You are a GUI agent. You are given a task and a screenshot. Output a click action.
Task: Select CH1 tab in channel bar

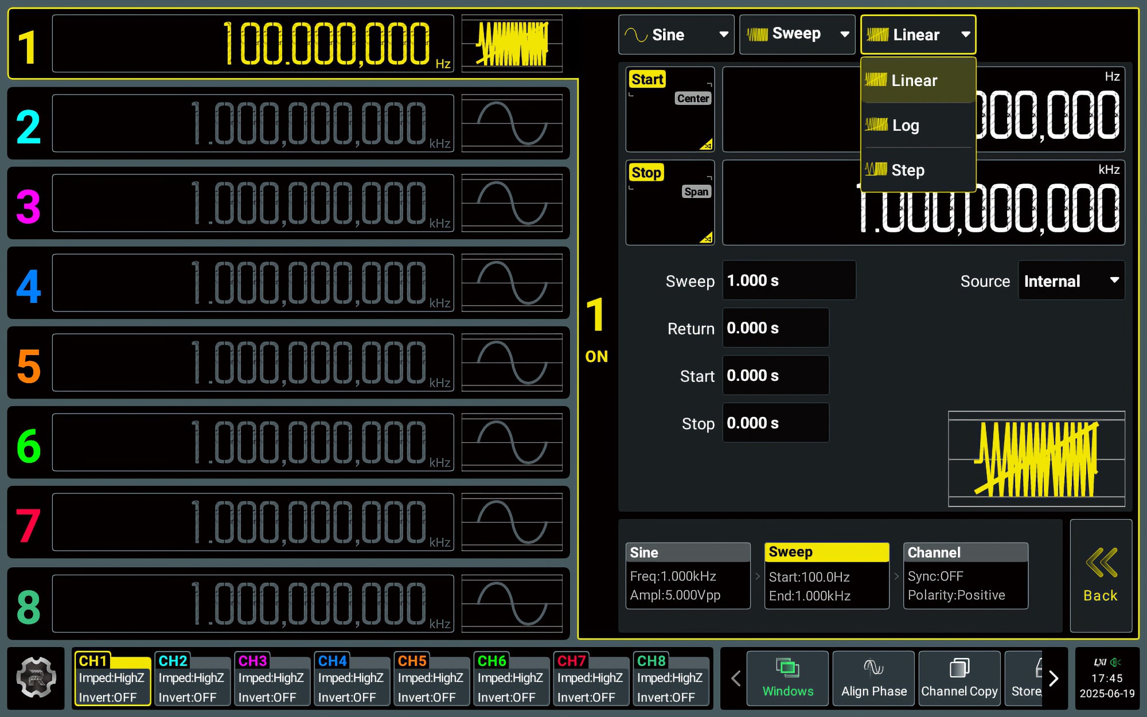coord(112,679)
